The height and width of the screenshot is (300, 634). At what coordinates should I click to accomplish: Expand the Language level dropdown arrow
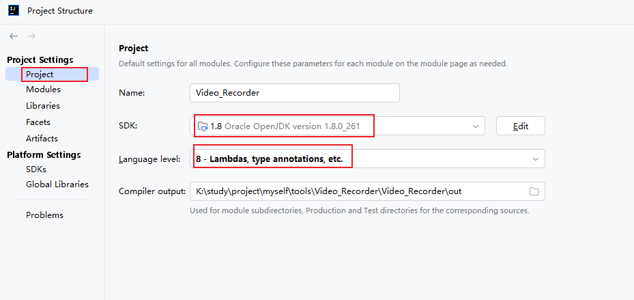pyautogui.click(x=536, y=159)
